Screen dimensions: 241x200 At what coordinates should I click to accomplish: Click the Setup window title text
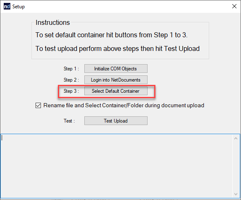[19, 7]
